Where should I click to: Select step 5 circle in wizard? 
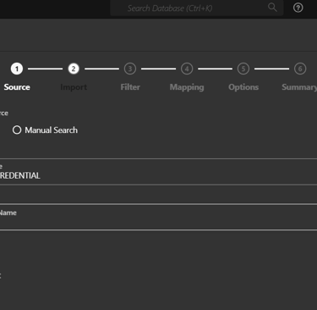tap(243, 69)
